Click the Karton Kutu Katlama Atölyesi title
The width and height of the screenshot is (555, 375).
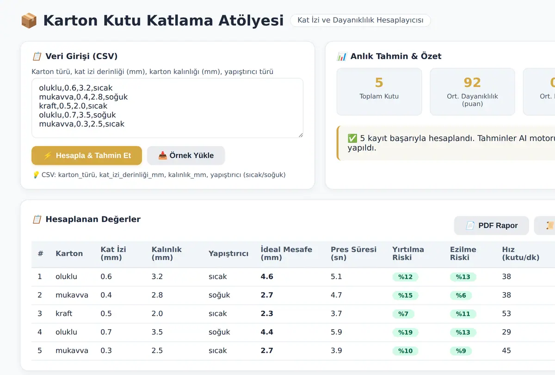[x=163, y=21]
